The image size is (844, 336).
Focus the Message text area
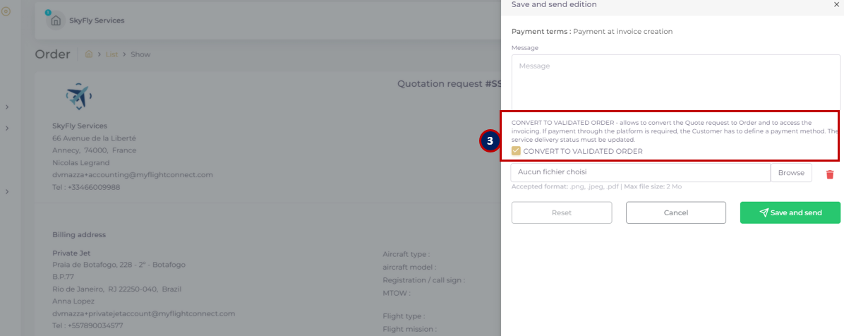click(x=675, y=83)
